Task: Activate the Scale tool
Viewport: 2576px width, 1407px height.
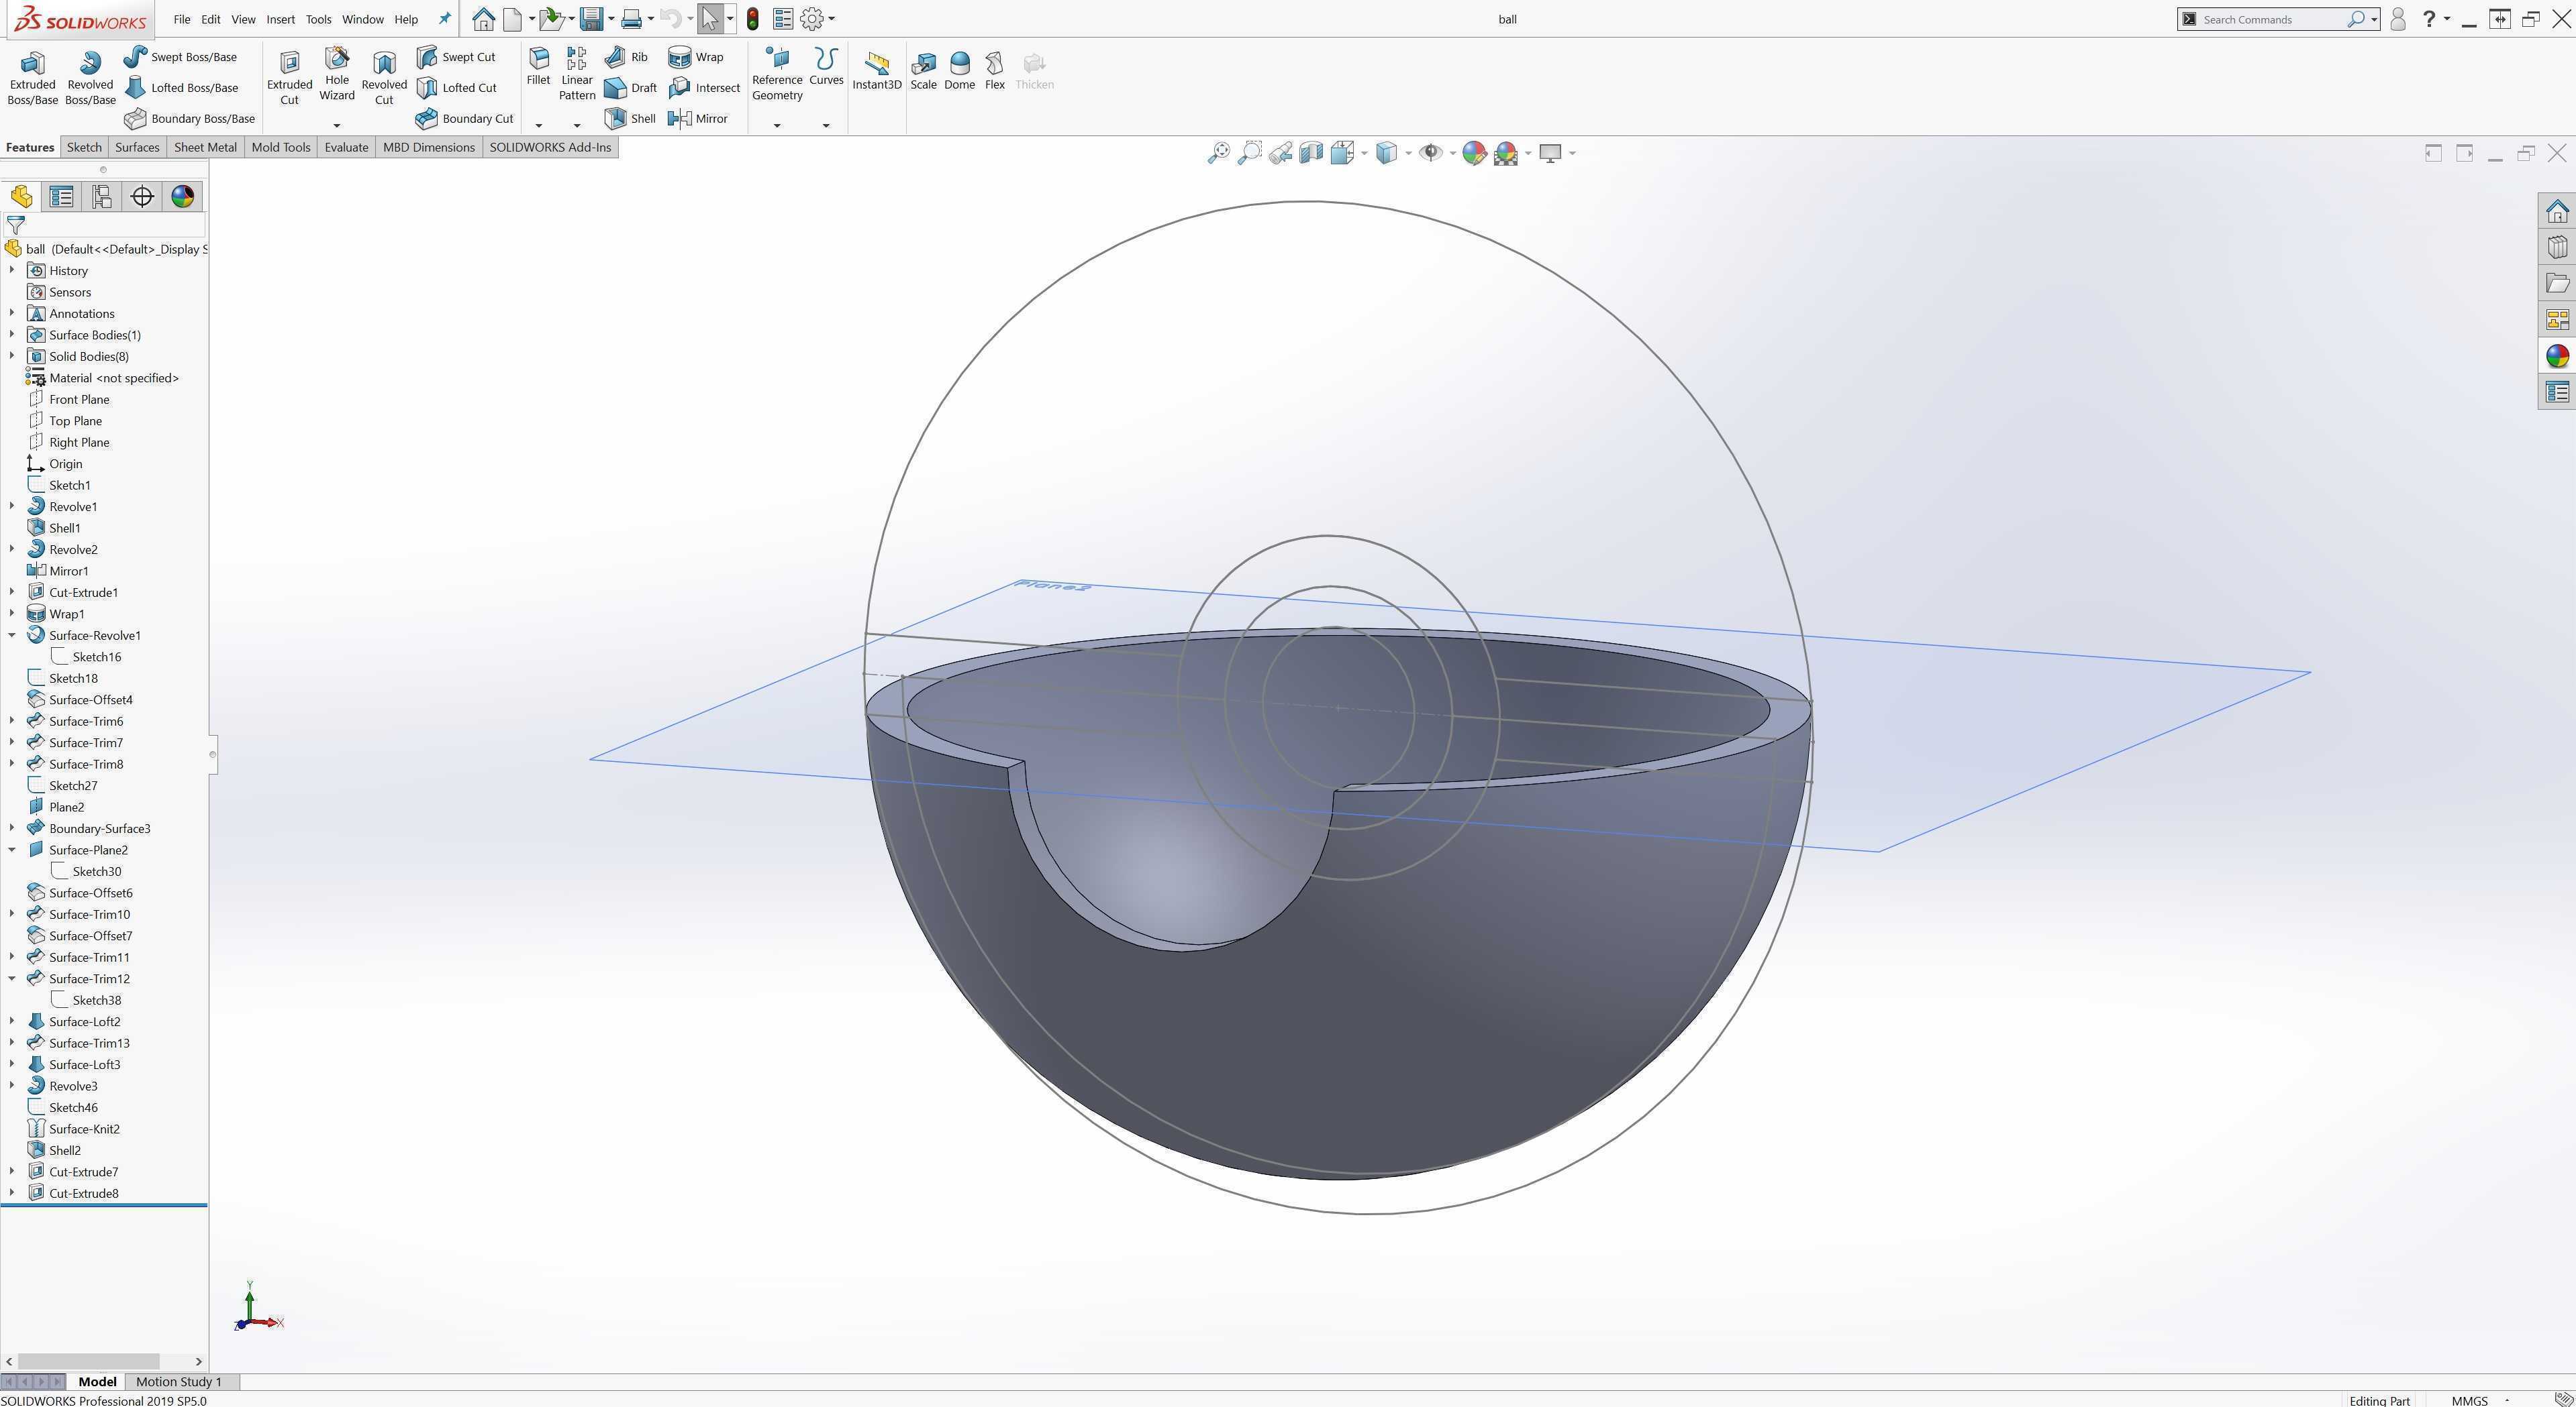Action: pos(923,71)
